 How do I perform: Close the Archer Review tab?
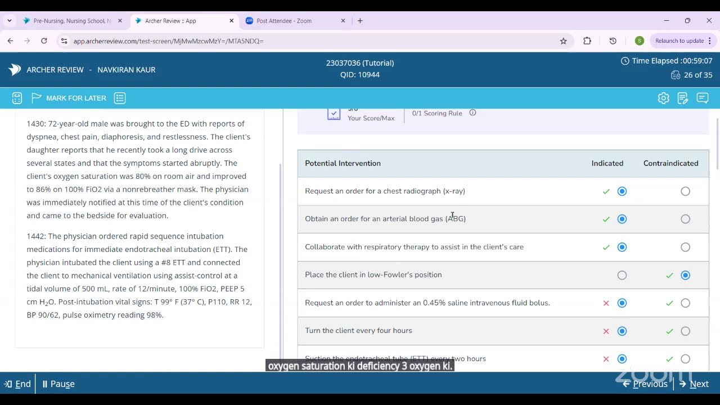pos(231,21)
